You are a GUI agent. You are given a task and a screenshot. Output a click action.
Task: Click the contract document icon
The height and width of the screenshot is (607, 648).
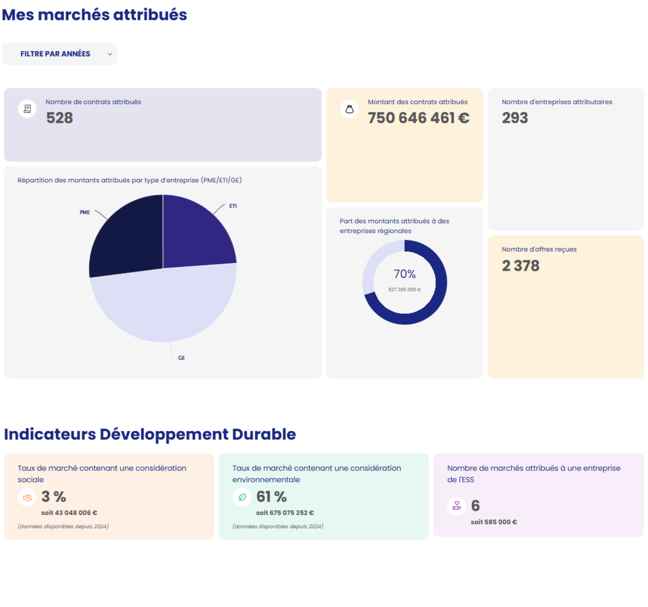point(27,109)
